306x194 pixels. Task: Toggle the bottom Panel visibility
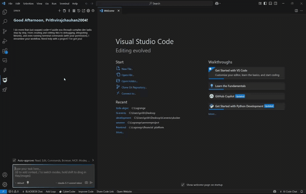tap(270, 4)
